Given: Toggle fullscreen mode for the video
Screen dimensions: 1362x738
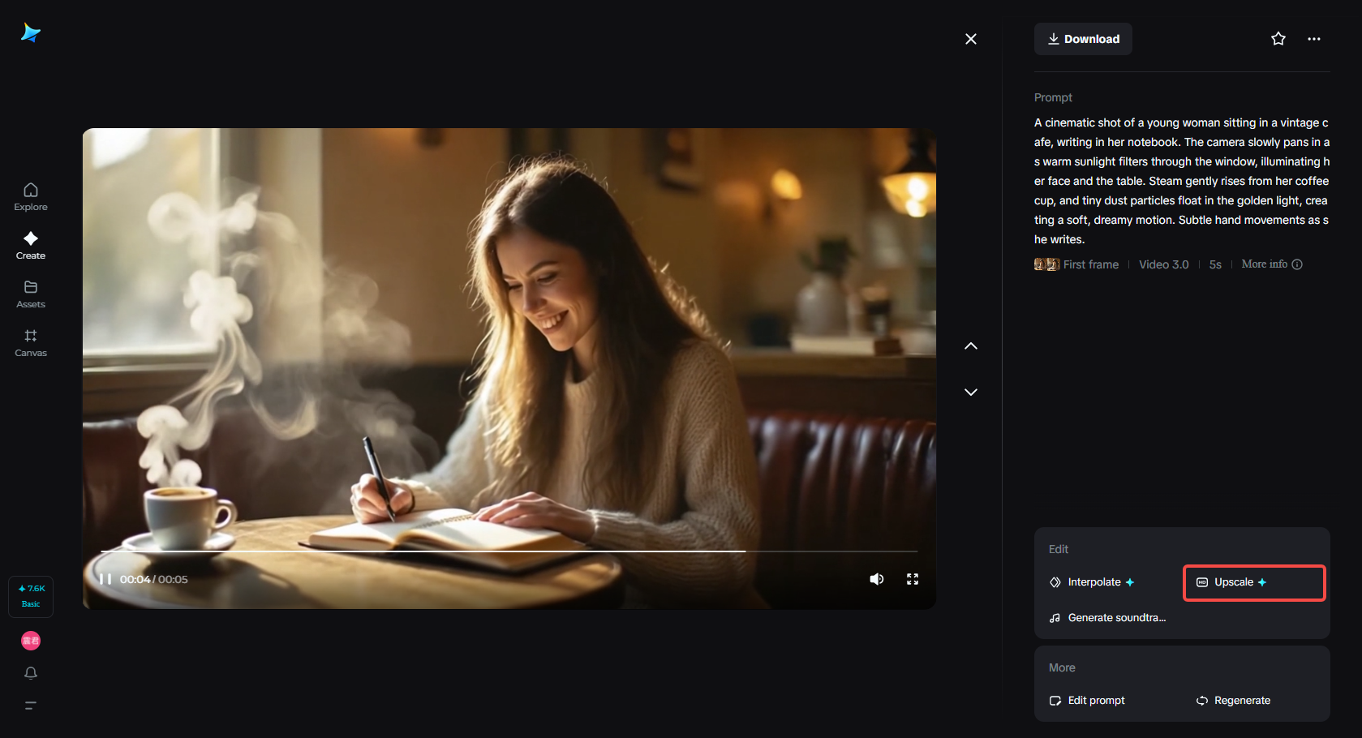Looking at the screenshot, I should (x=912, y=578).
